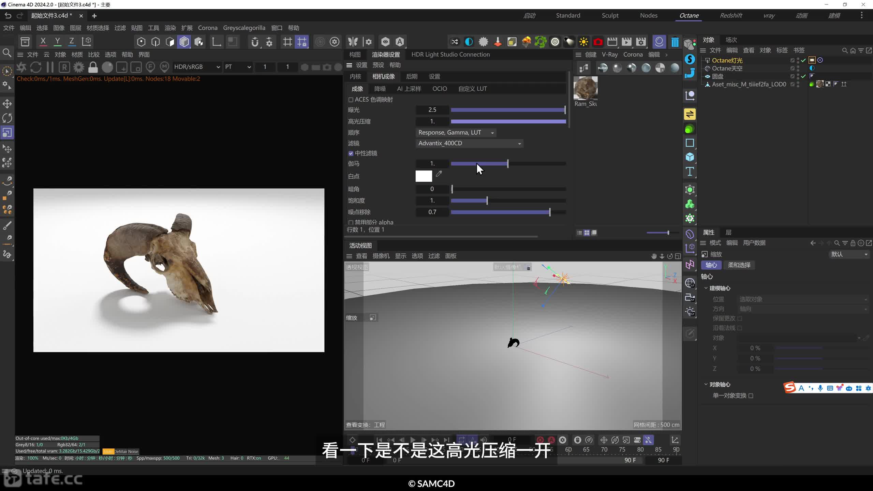
Task: Open the 顺序 Response, Gamma, LUT dropdown
Action: point(456,133)
